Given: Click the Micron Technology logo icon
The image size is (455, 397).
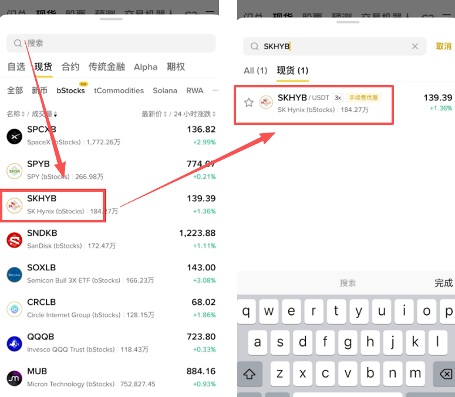Looking at the screenshot, I should coord(15,378).
